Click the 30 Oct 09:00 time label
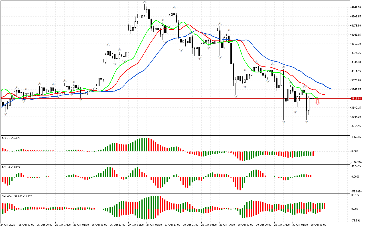Screen dimensions: 365x228 point(319,225)
